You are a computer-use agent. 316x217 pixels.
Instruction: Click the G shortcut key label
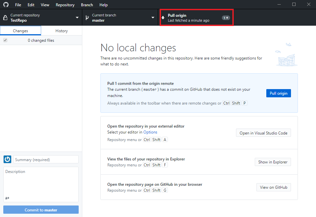pos(165,190)
